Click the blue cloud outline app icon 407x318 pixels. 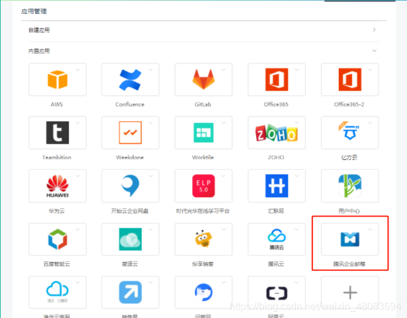[57, 292]
